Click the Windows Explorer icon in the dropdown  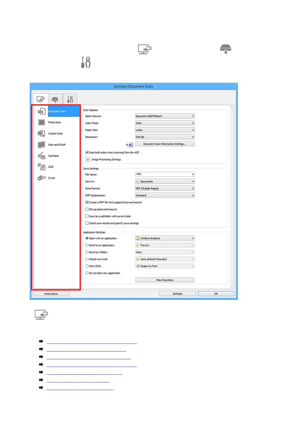click(x=138, y=238)
